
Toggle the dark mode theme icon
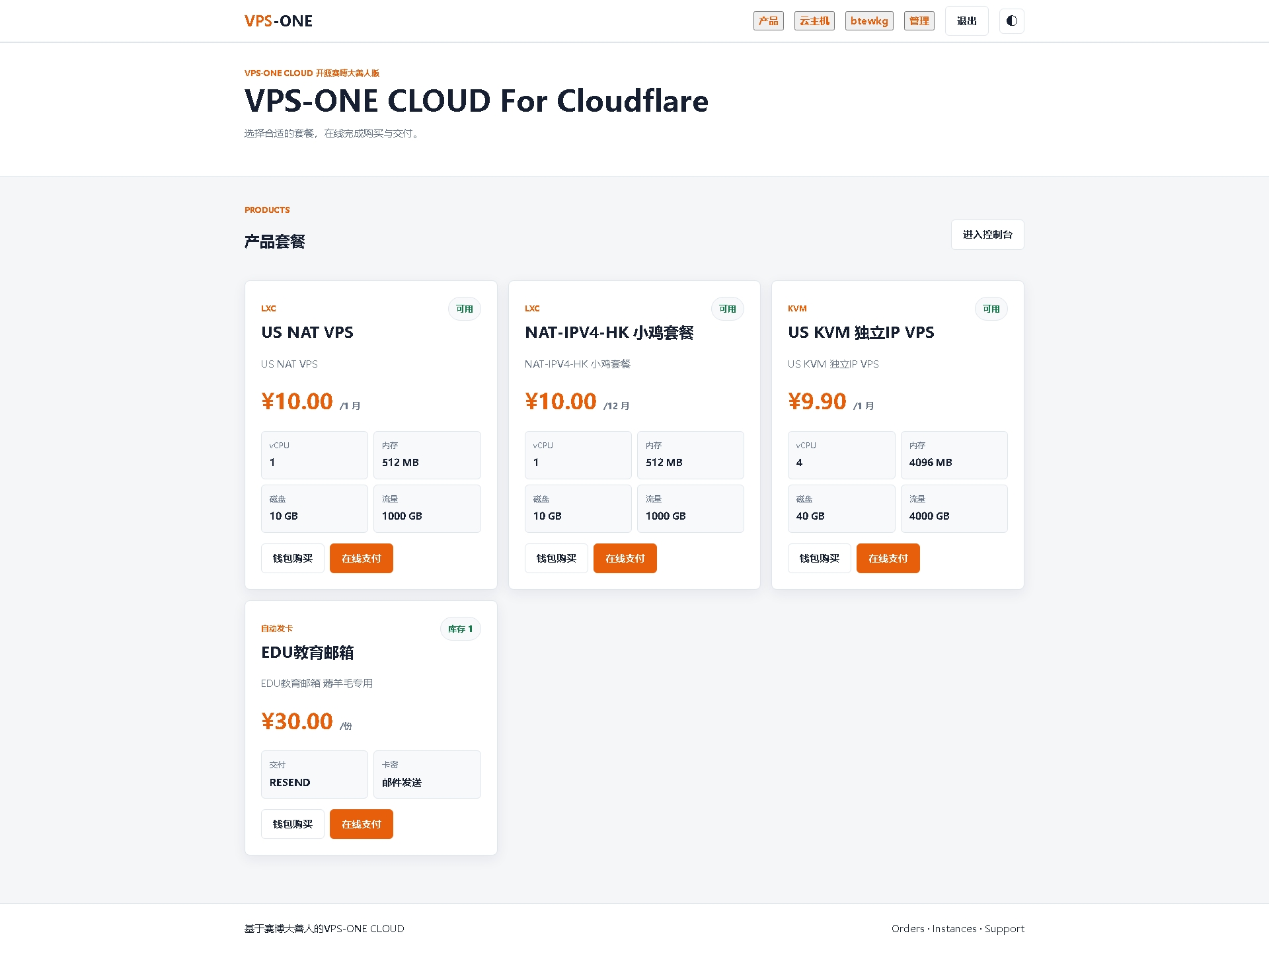[x=1011, y=21]
